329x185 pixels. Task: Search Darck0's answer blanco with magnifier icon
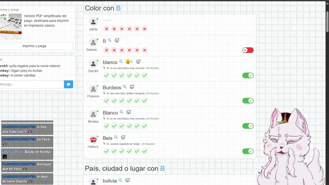pyautogui.click(x=121, y=62)
